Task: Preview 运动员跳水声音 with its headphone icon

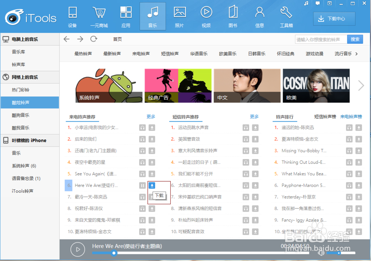Action: 246,128
